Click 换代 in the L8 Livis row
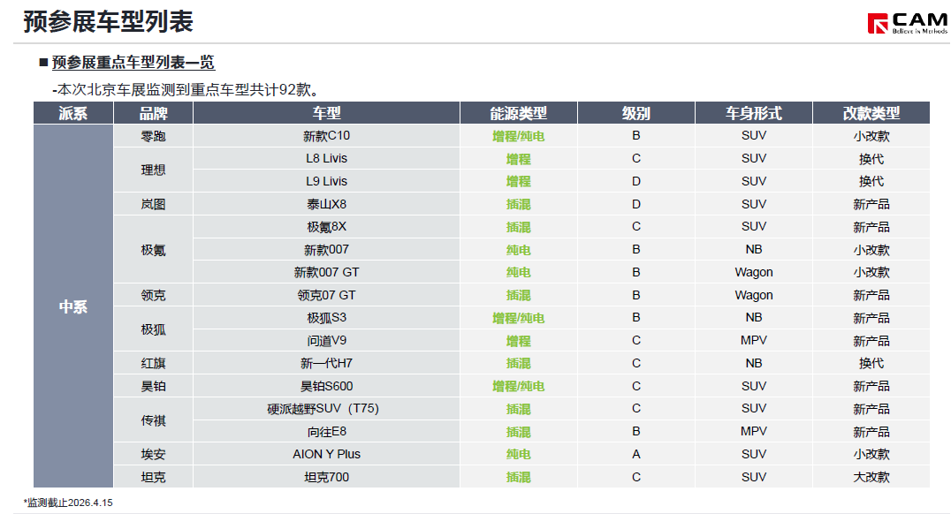Viewport: 951px width, 514px height. click(871, 159)
